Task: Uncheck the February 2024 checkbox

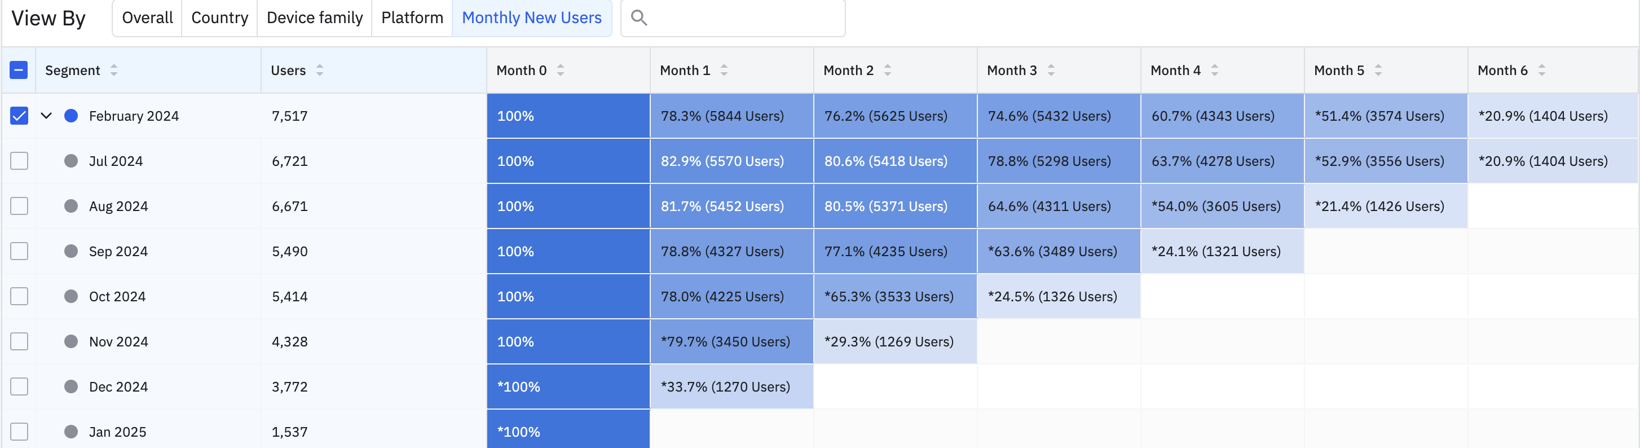Action: point(19,116)
